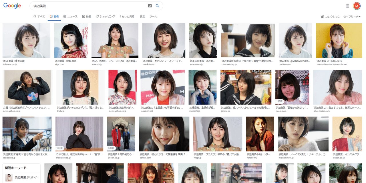Expand the セーフサーチ dropdown

click(352, 17)
